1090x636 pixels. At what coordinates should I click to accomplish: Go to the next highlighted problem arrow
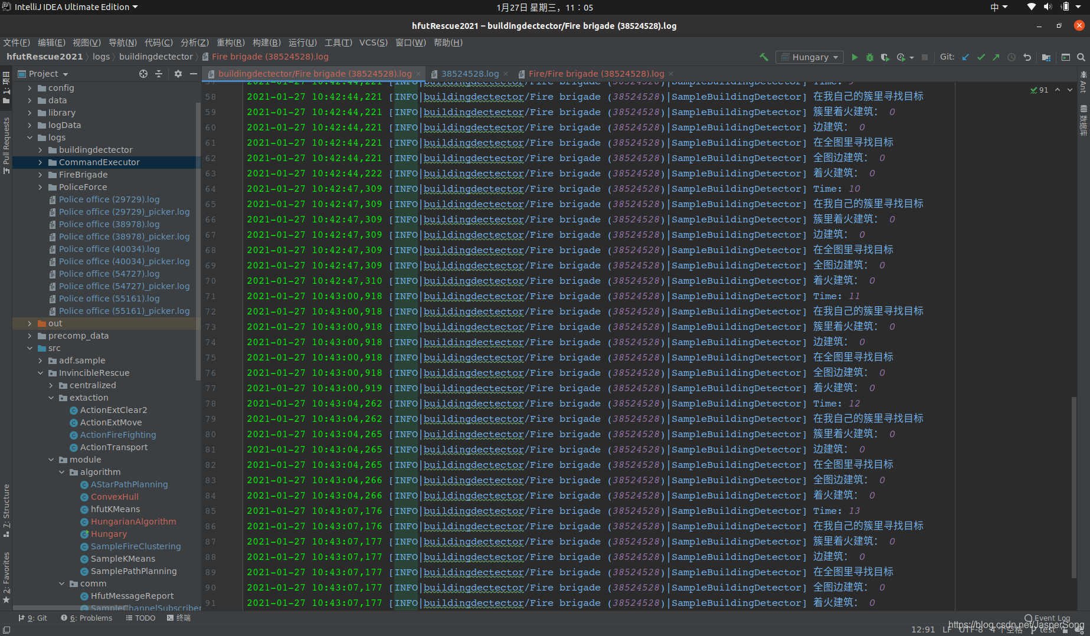point(1070,90)
